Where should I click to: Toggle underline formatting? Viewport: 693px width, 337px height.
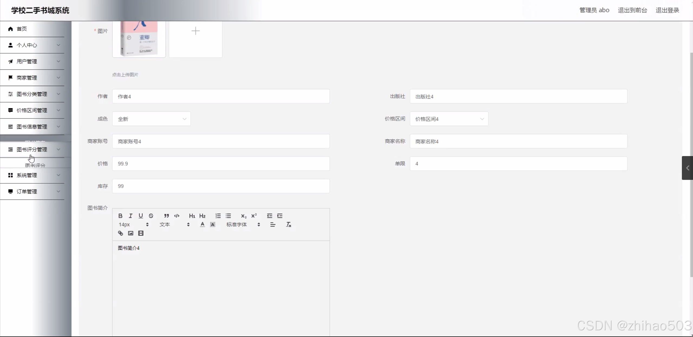[x=141, y=216]
